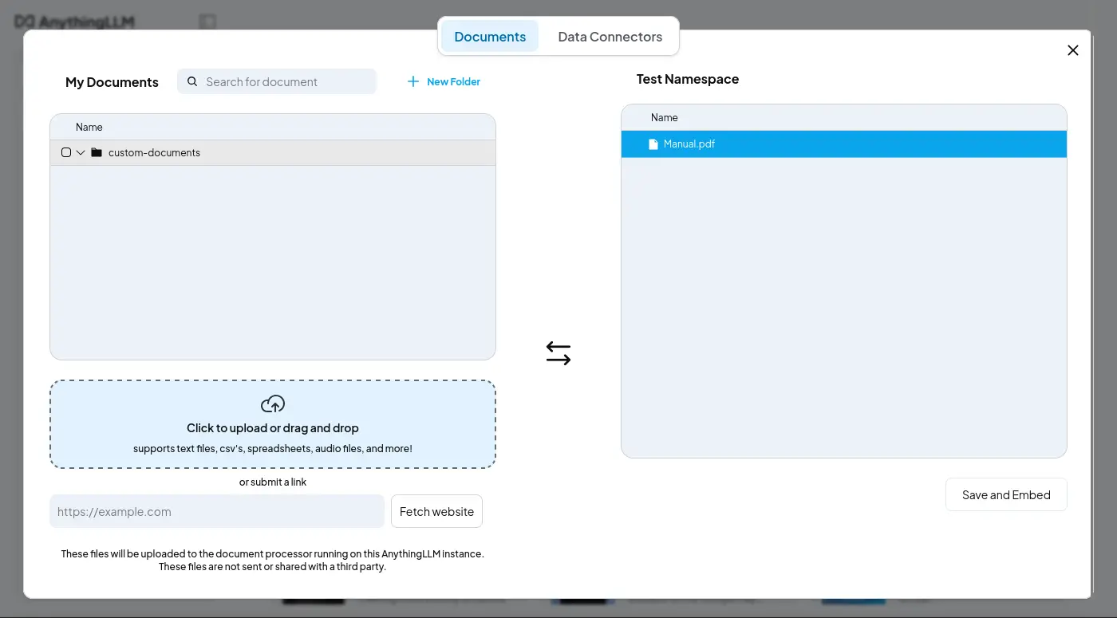
Task: Focus the https://example.com link field
Action: 217,511
